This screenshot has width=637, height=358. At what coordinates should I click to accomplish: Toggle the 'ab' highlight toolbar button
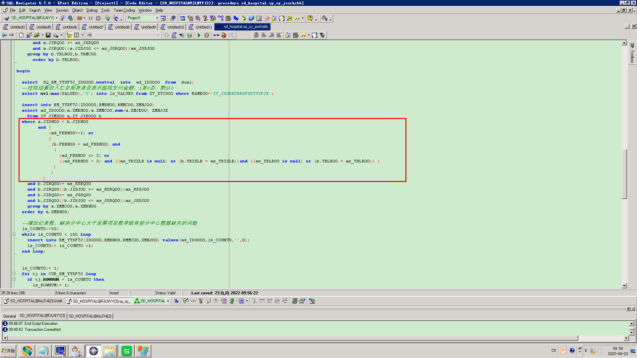point(69,35)
